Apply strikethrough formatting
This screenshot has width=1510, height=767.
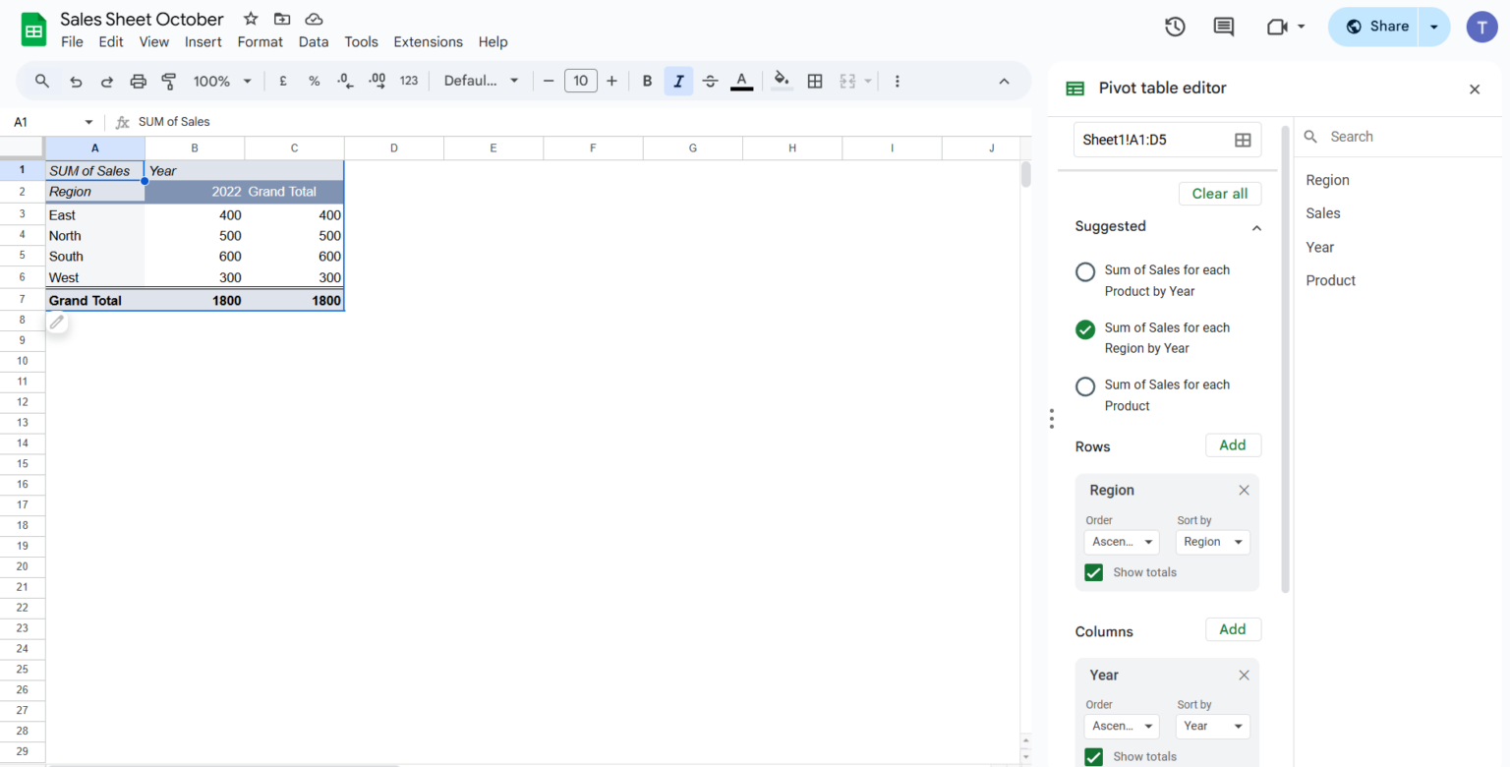click(x=710, y=81)
